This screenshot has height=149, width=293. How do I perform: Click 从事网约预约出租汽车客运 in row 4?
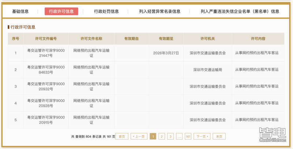[x=257, y=103]
